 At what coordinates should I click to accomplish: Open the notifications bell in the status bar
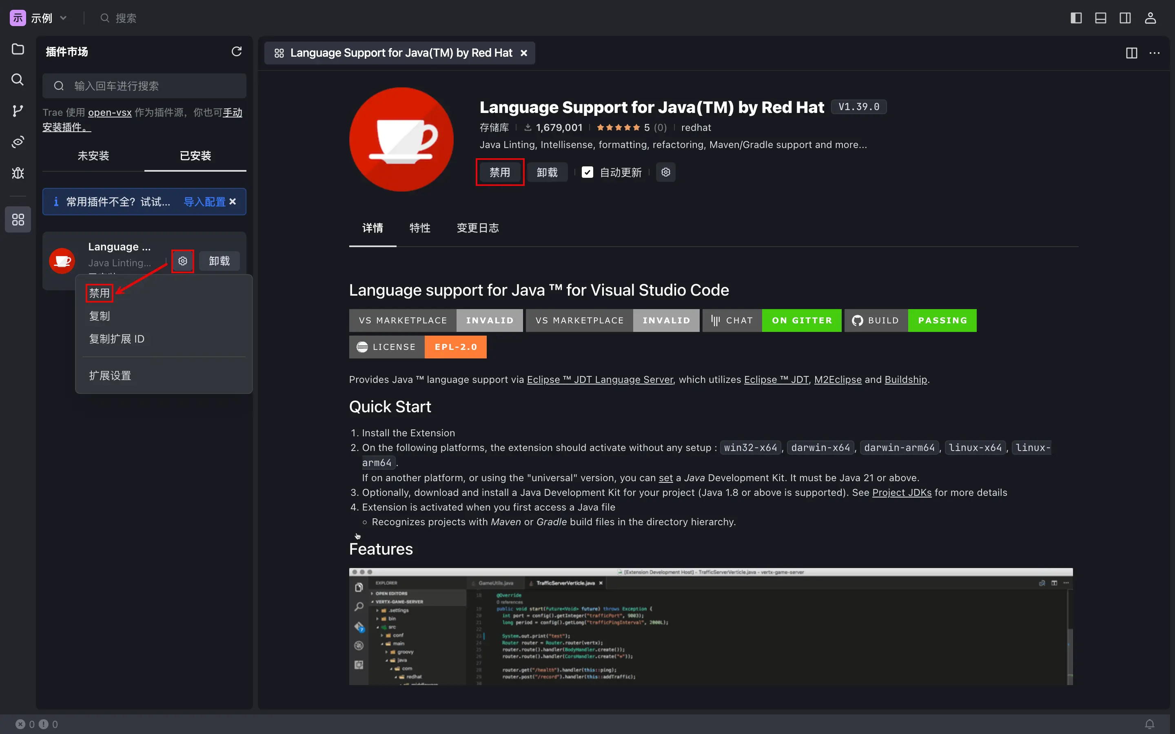[x=1149, y=724]
